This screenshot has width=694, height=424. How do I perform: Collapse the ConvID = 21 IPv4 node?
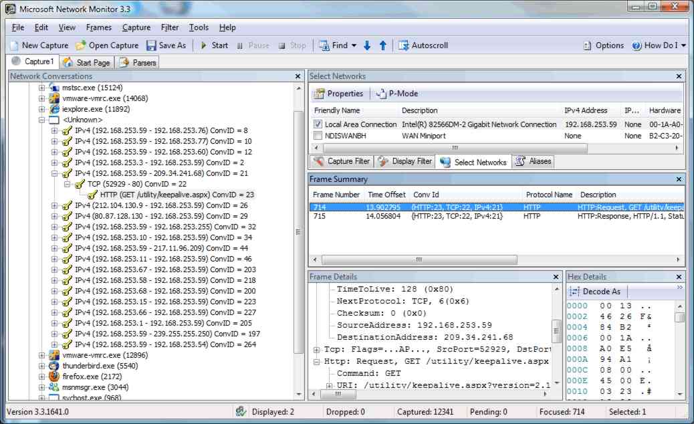[54, 173]
